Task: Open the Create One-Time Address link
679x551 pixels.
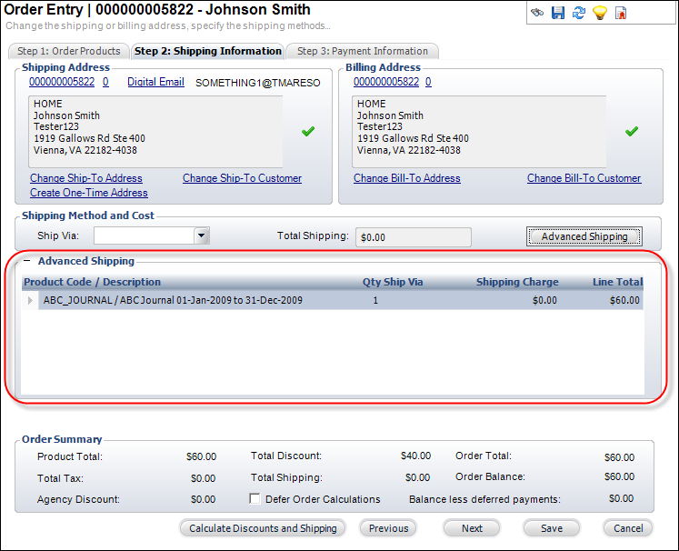Action: 88,193
